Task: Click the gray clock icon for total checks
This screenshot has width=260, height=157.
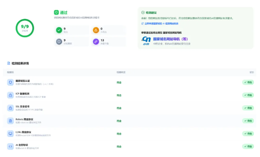Action: coord(59,42)
